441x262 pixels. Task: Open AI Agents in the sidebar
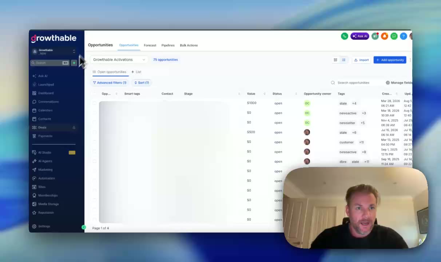[45, 161]
